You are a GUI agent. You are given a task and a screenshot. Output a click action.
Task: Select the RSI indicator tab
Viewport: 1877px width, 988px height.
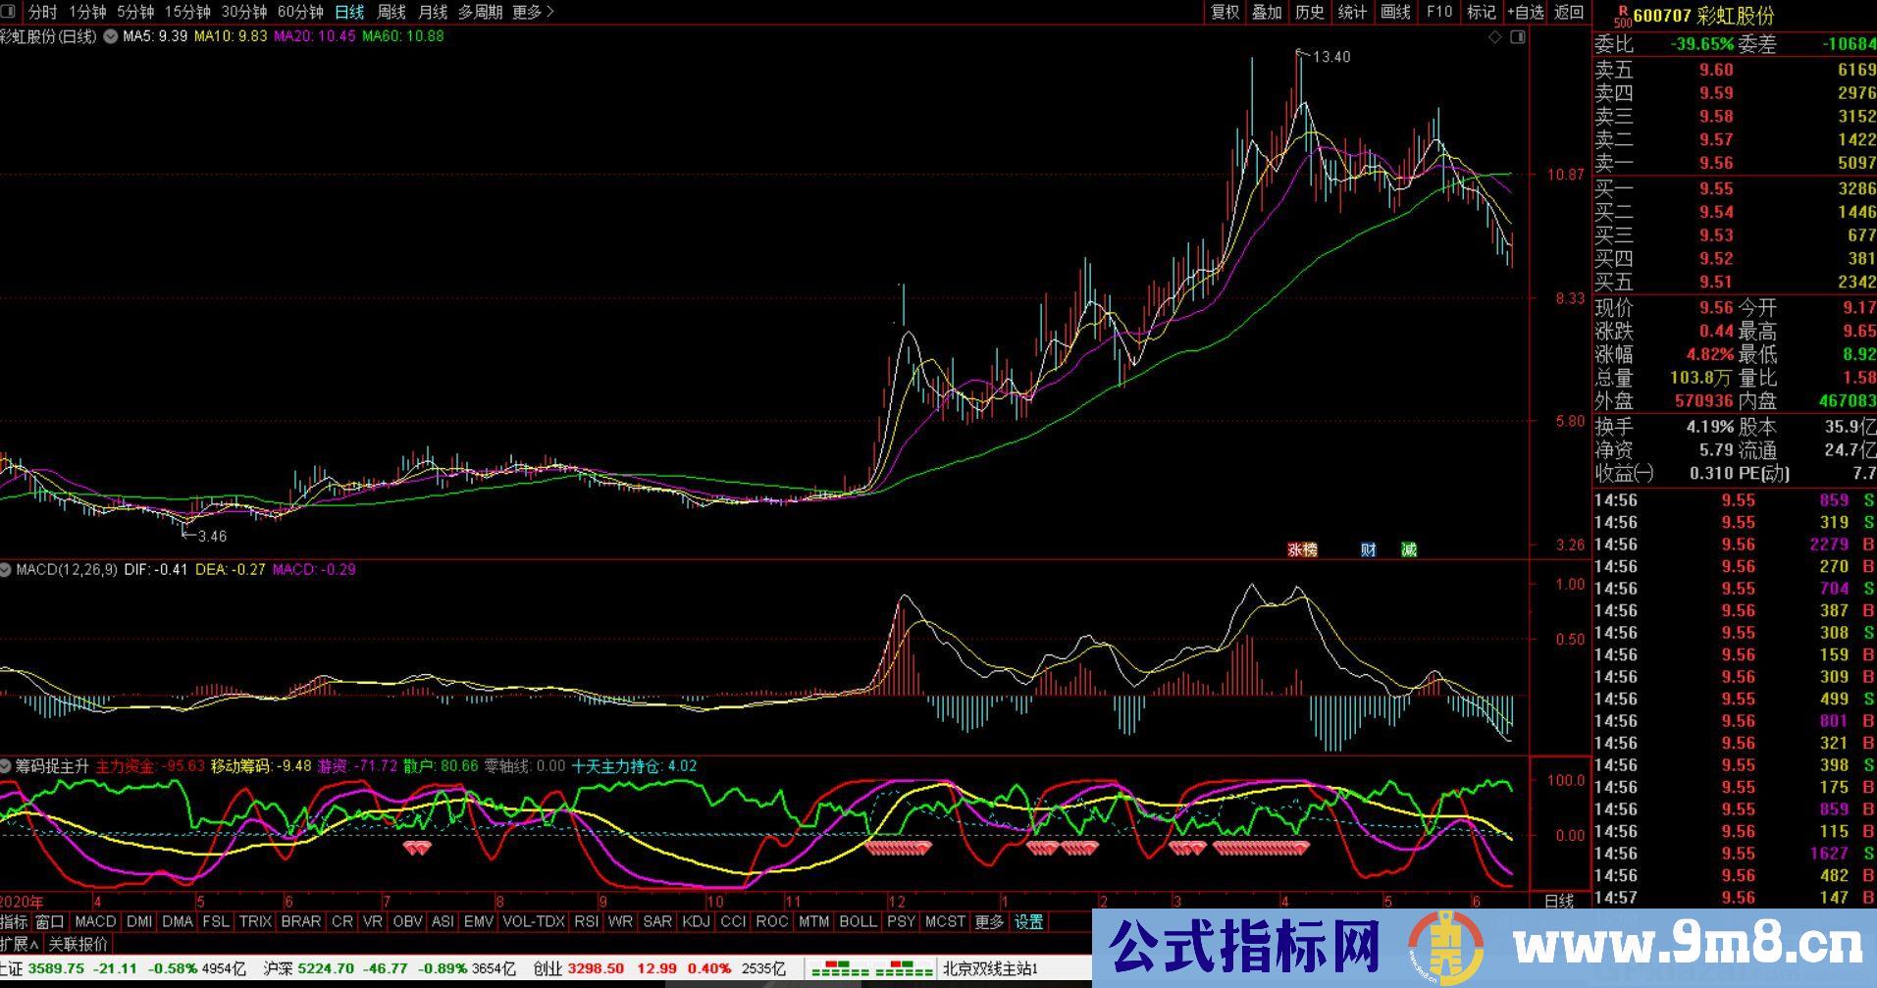pos(587,922)
